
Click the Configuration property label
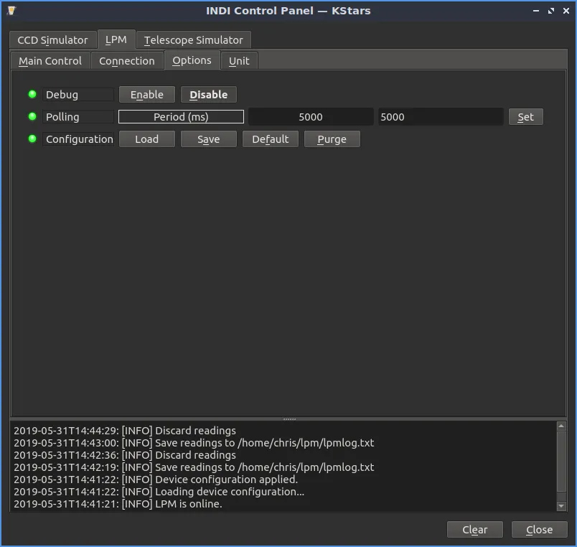pyautogui.click(x=78, y=139)
